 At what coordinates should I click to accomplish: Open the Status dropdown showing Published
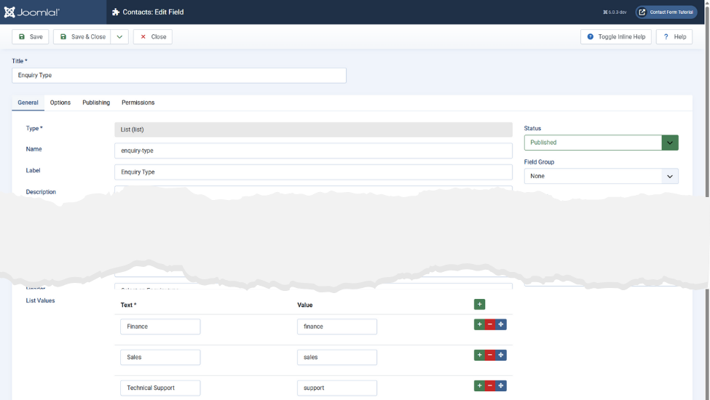coord(601,143)
